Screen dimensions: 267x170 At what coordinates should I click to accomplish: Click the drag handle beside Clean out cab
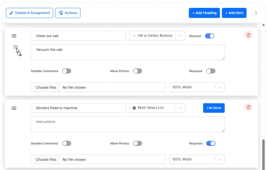(14, 36)
